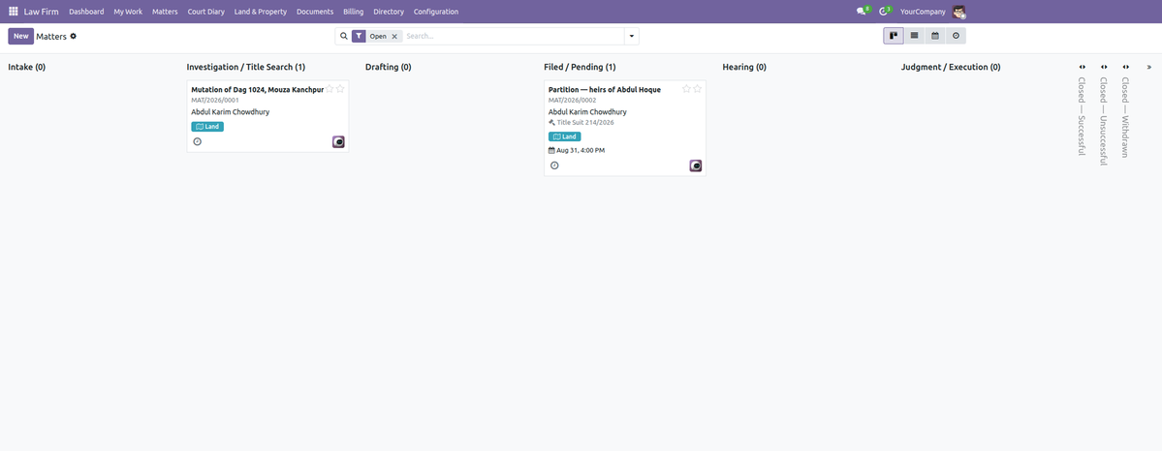
Task: Set one-star priority on Mutation of Dag card
Action: point(330,89)
